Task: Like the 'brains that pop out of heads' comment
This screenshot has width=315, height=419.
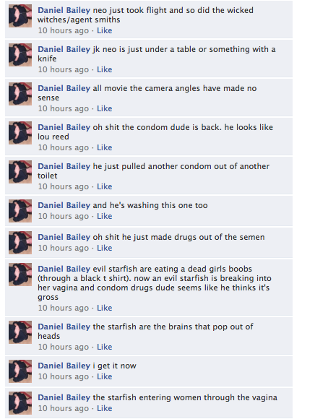Action: tap(104, 347)
